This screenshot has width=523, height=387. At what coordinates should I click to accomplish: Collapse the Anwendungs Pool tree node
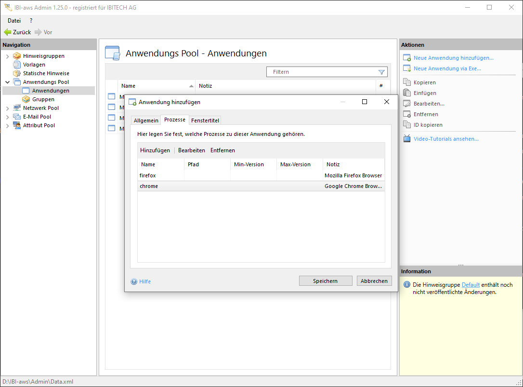pyautogui.click(x=7, y=82)
